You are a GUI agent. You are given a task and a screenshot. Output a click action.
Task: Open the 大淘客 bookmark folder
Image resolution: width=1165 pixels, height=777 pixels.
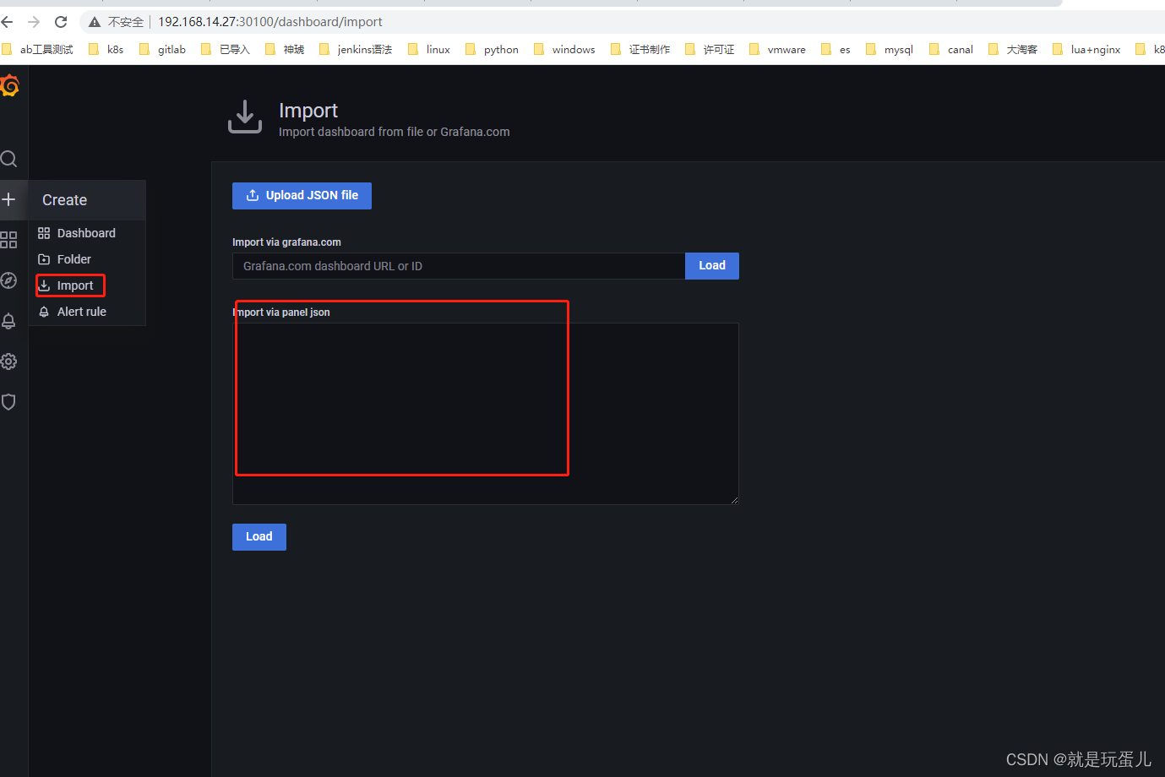pyautogui.click(x=1013, y=50)
